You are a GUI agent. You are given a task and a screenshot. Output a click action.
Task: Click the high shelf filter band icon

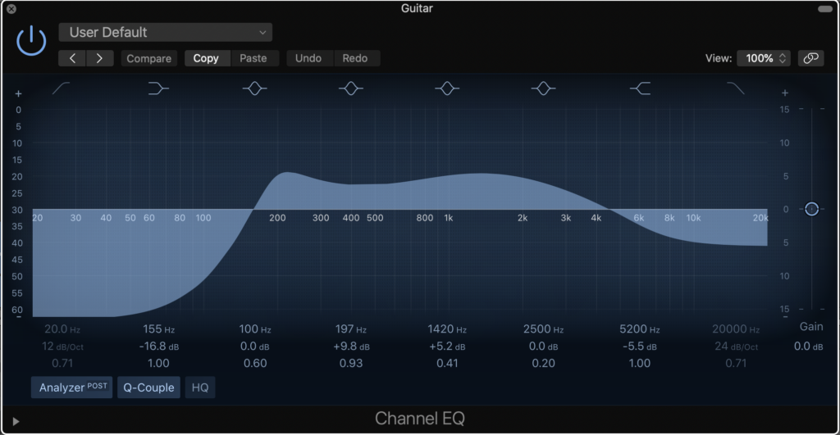click(640, 88)
